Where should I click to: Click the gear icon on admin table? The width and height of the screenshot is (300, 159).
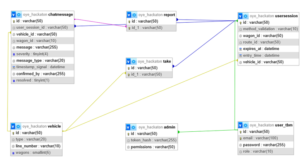click(x=134, y=127)
